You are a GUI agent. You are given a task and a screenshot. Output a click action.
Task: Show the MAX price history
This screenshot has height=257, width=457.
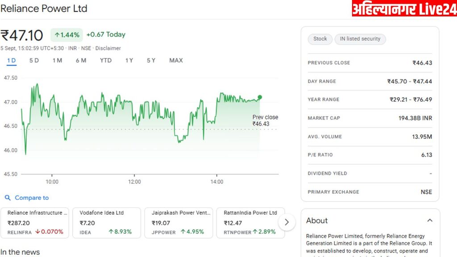(176, 61)
